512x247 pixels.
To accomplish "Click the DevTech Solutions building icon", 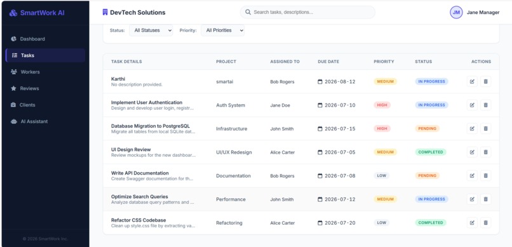I will (105, 13).
